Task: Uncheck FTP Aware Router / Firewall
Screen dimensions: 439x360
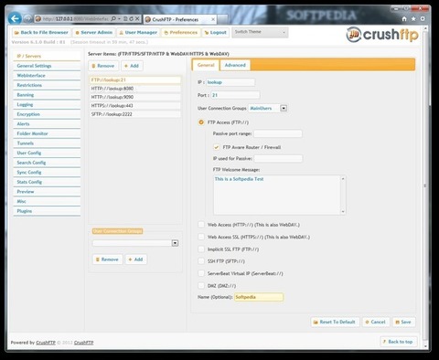Action: click(217, 147)
